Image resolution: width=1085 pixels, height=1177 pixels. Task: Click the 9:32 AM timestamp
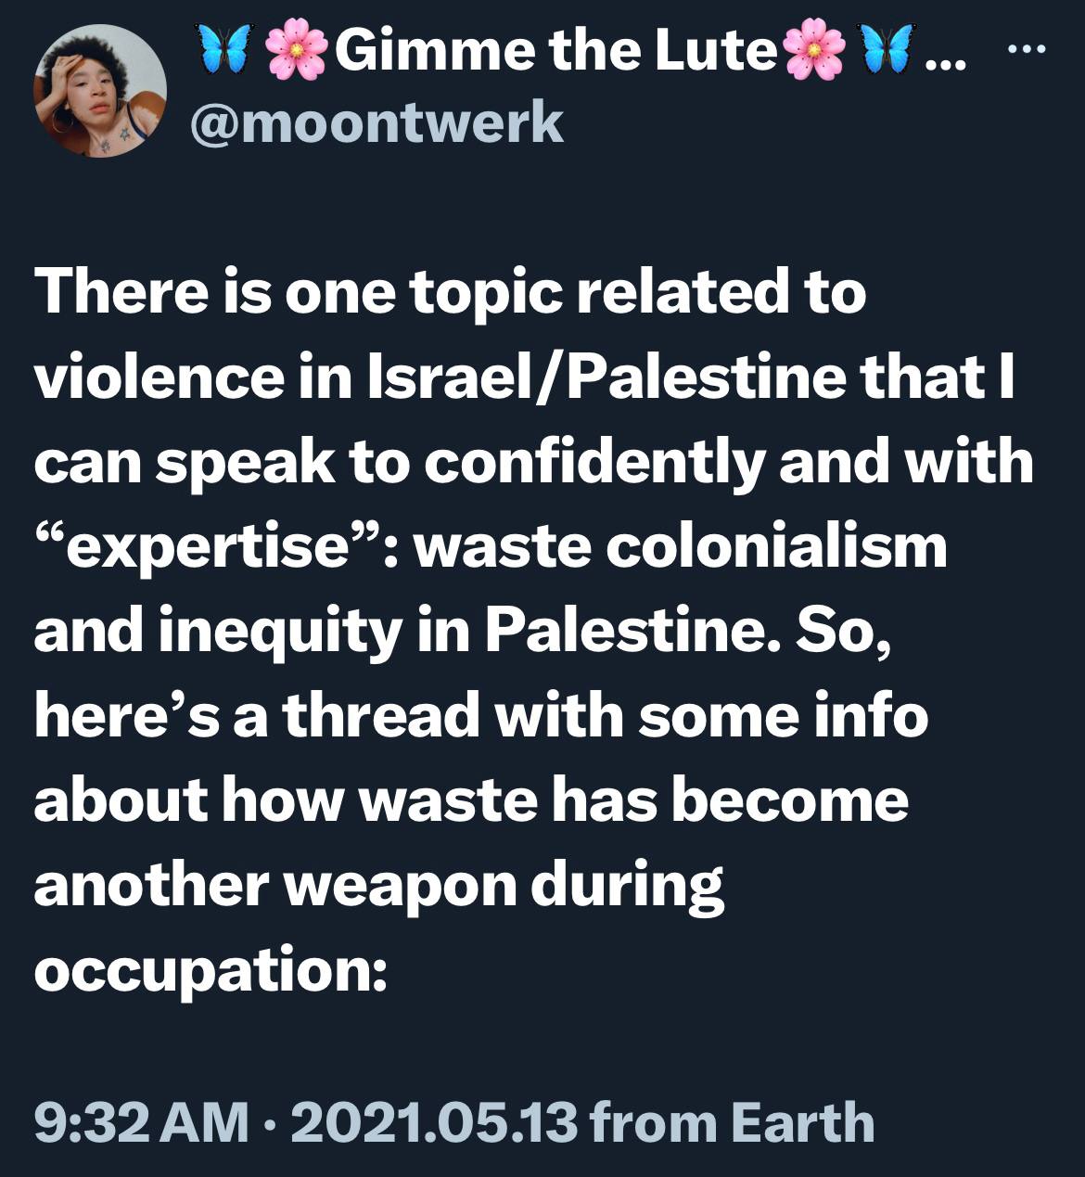pyautogui.click(x=141, y=1121)
